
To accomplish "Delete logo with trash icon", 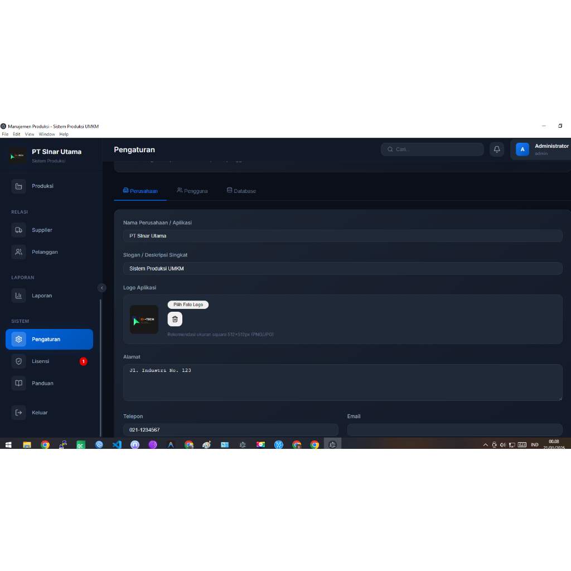I will pyautogui.click(x=175, y=320).
